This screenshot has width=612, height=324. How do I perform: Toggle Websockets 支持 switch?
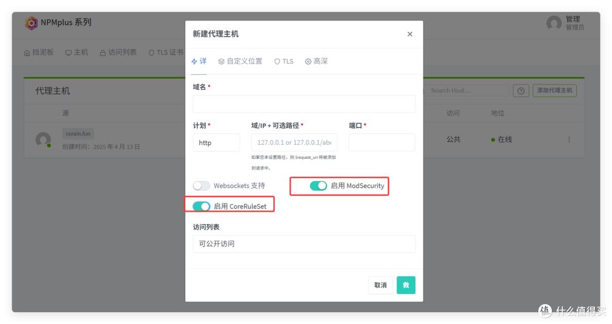(201, 186)
